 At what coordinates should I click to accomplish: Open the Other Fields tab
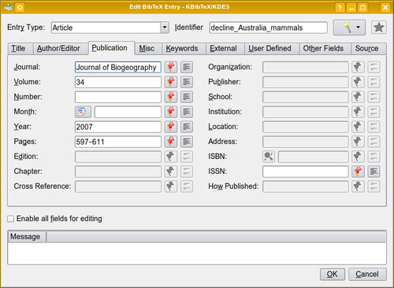pyautogui.click(x=325, y=49)
